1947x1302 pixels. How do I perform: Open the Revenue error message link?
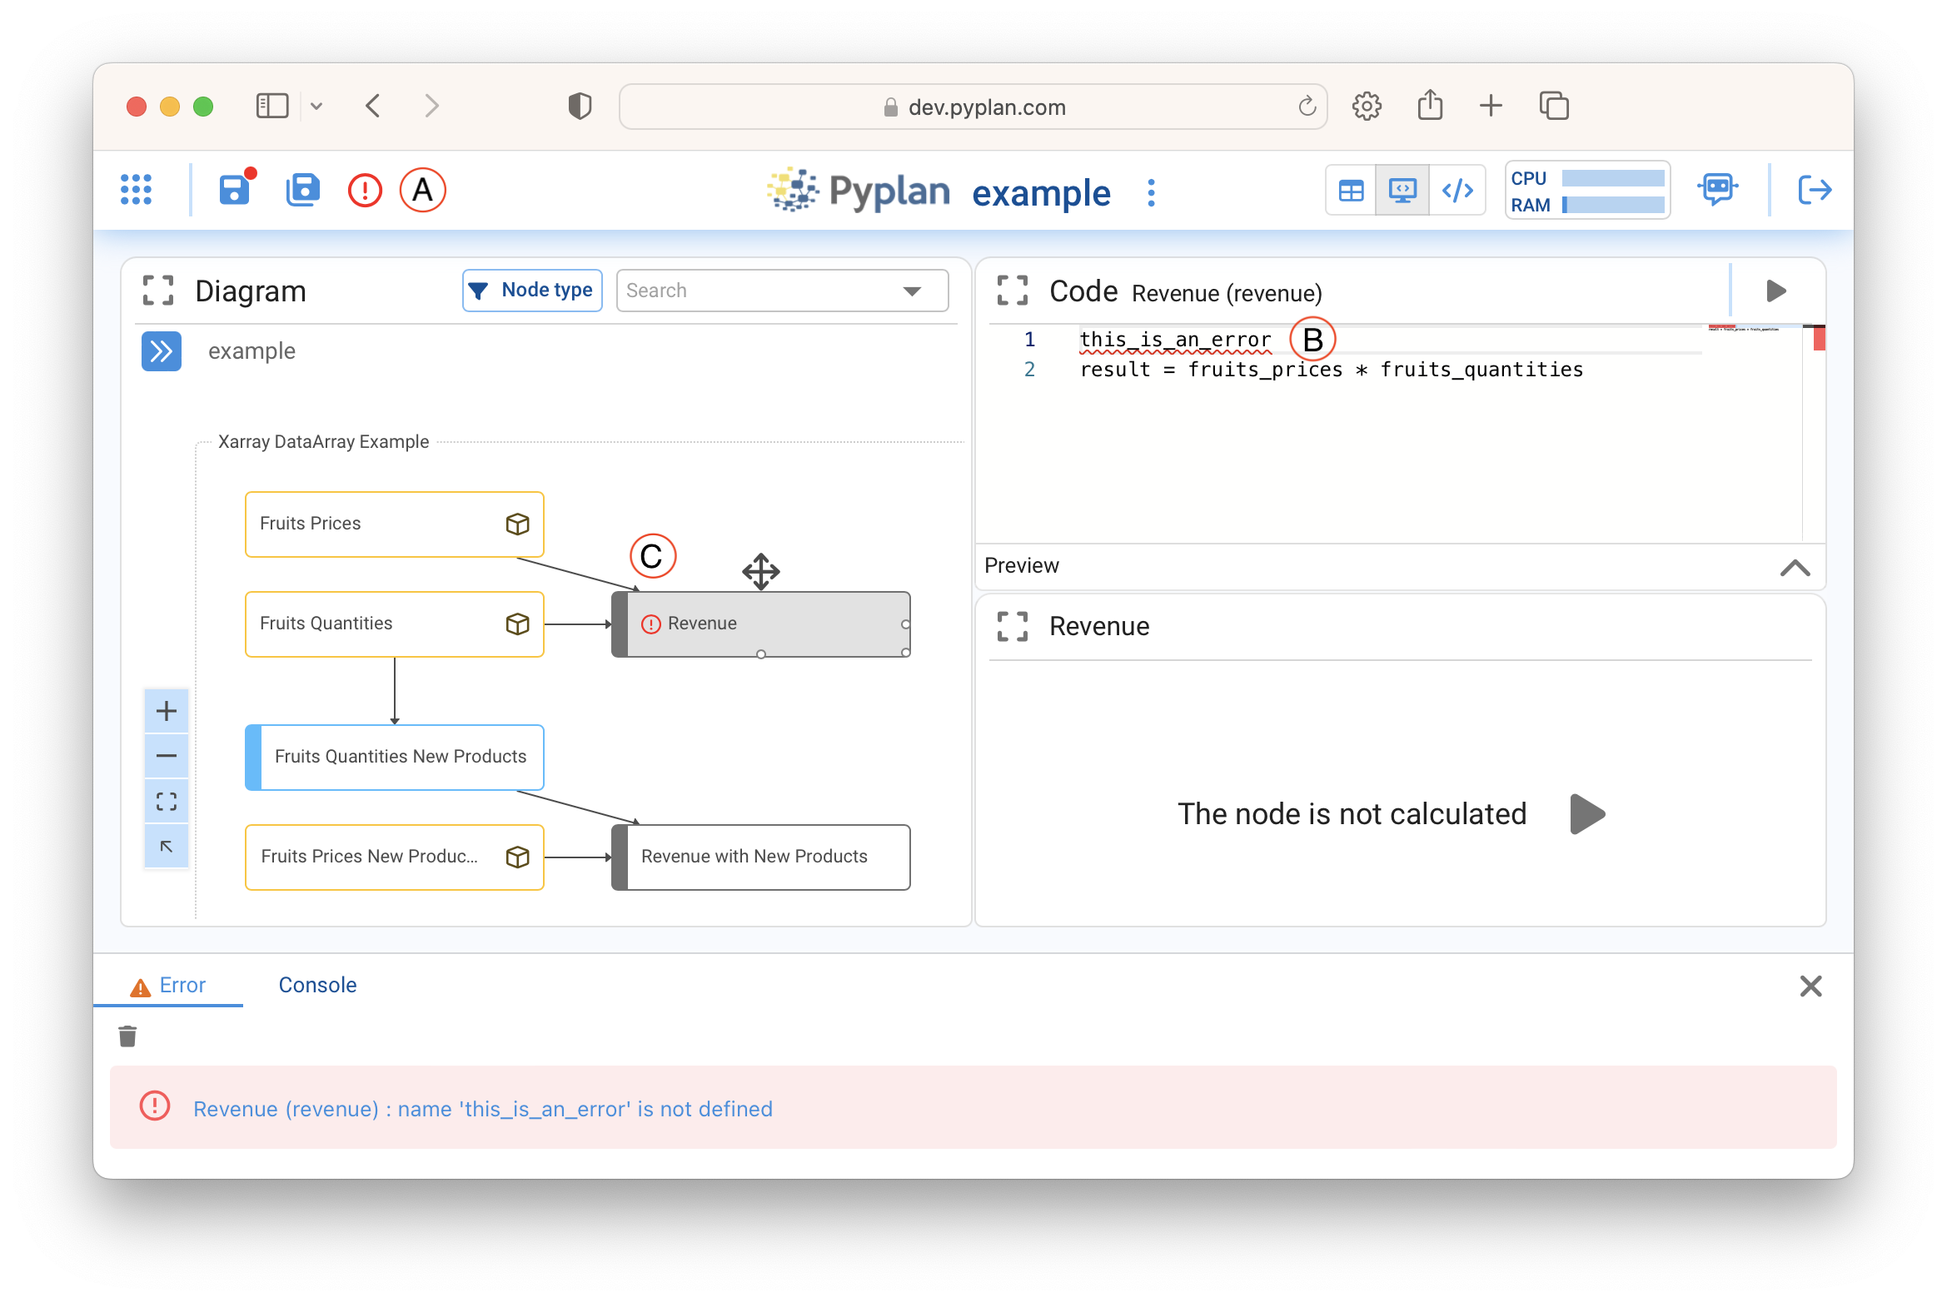click(483, 1109)
